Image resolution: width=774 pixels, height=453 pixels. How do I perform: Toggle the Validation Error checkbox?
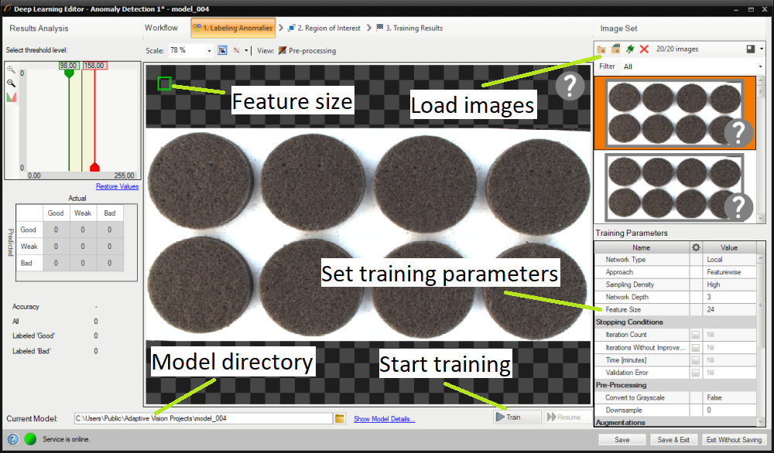(x=696, y=373)
